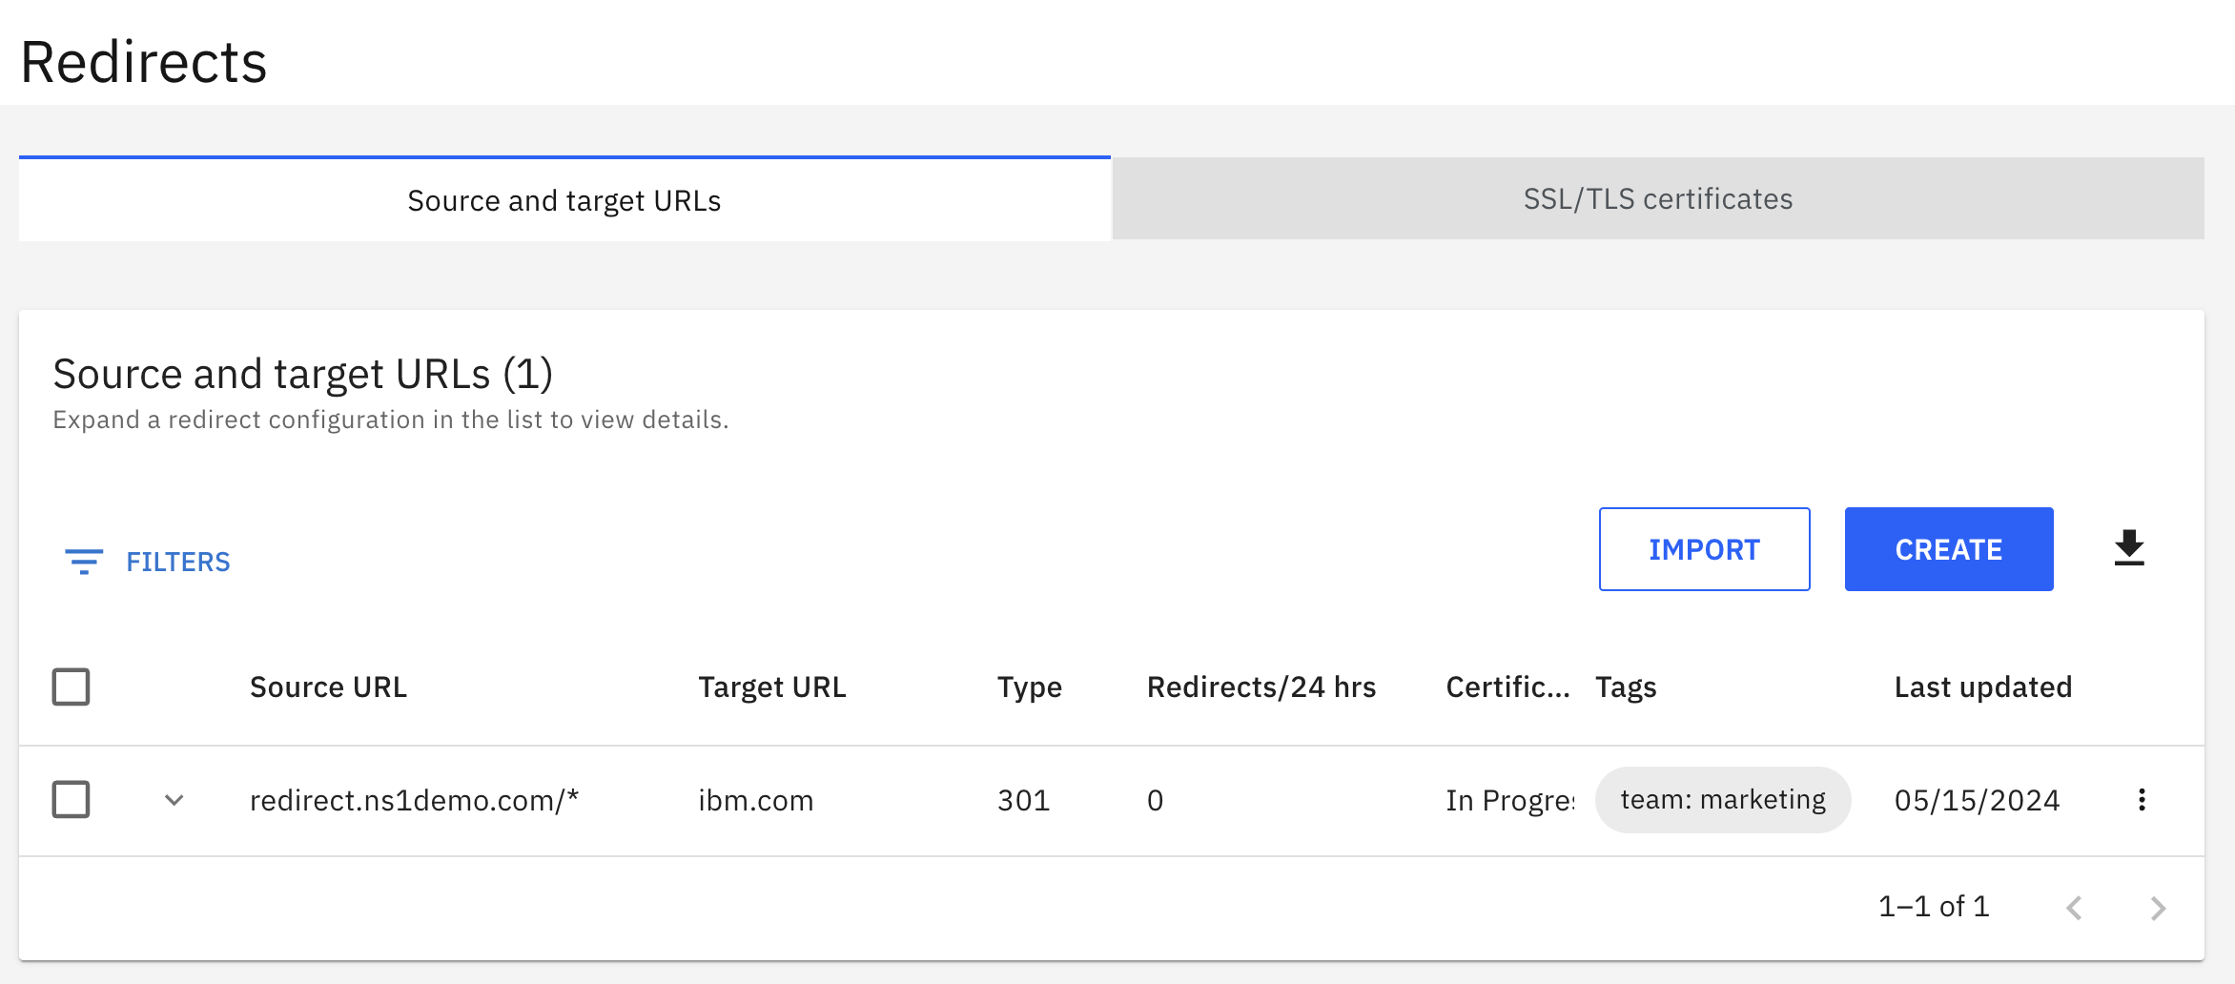Open the three-dot menu for redirect.ns1demo.com row
Viewport: 2235px width, 984px height.
pos(2142,800)
